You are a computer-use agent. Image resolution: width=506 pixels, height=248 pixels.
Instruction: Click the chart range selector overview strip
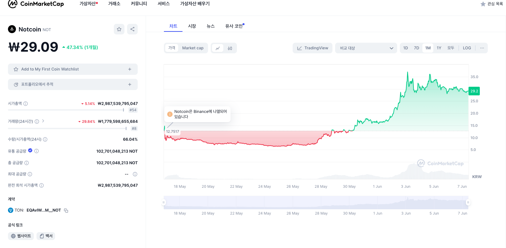[x=316, y=202]
